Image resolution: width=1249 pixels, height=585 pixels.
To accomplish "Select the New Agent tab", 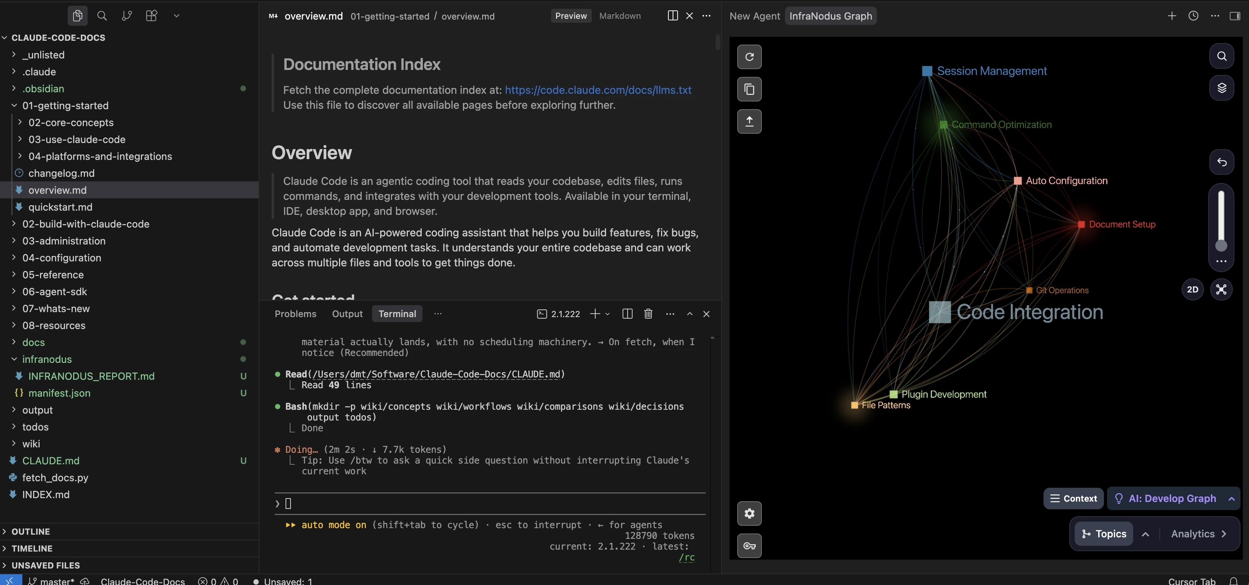I will click(755, 16).
